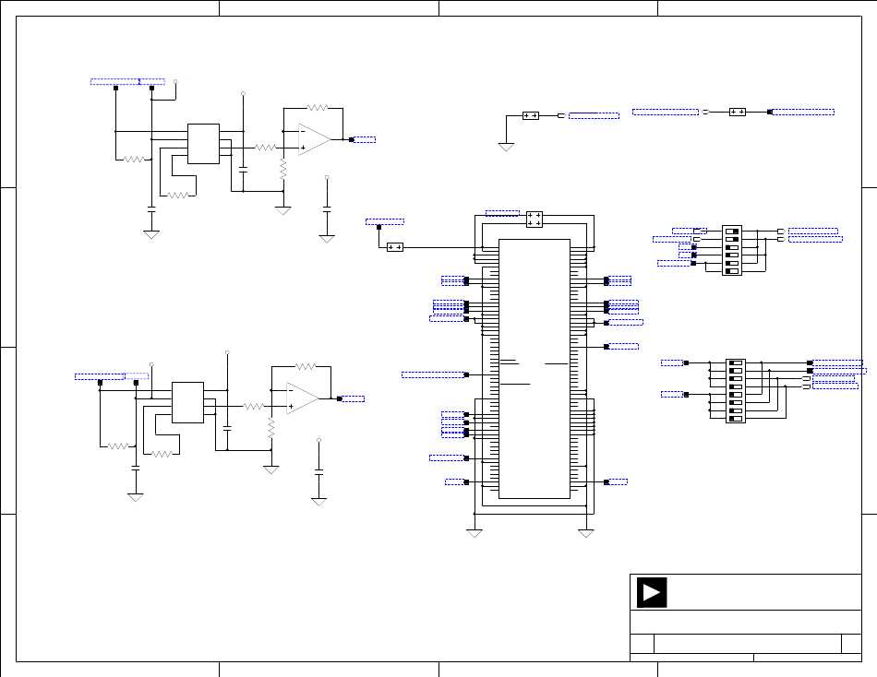Image resolution: width=877 pixels, height=677 pixels.
Task: Select the net label at lower op-amp output
Action: pos(353,398)
